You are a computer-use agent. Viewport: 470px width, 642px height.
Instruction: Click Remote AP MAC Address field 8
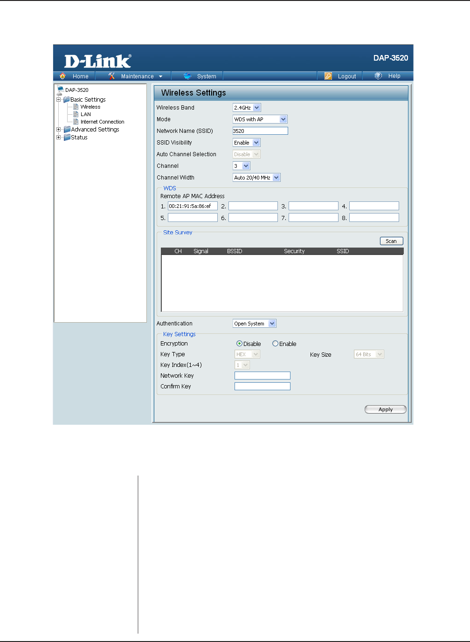[x=374, y=217]
